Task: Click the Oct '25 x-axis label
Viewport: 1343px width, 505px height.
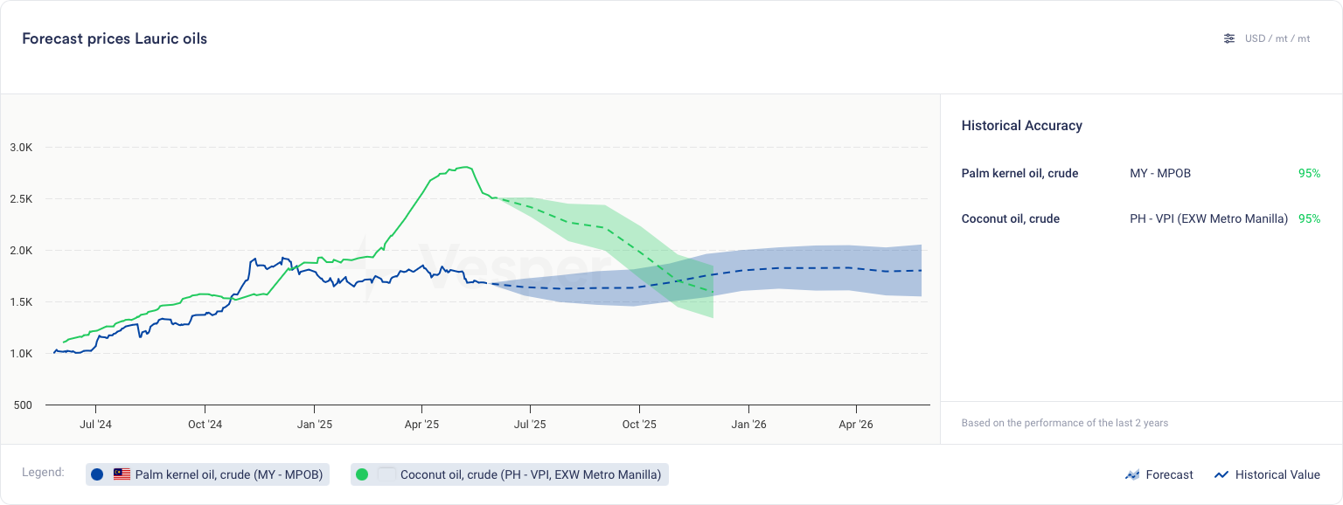Action: pyautogui.click(x=639, y=425)
